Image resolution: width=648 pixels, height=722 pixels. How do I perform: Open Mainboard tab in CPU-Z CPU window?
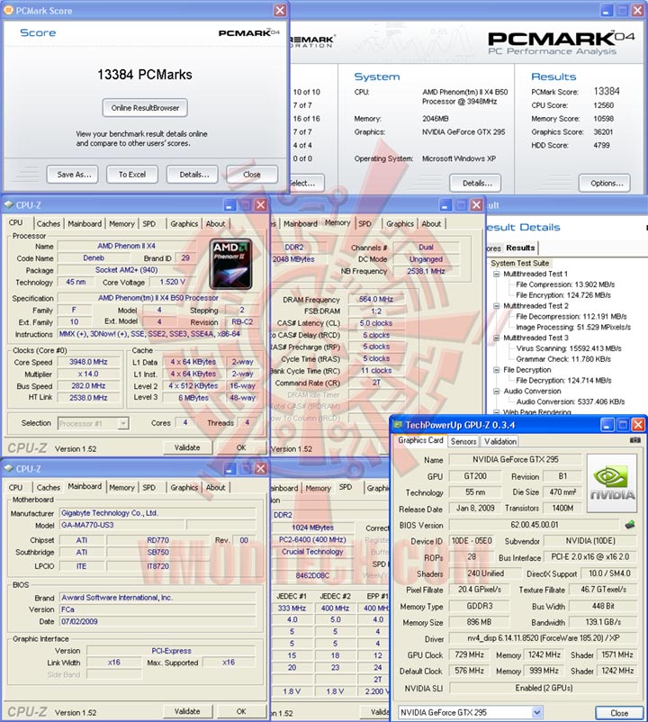click(x=85, y=224)
